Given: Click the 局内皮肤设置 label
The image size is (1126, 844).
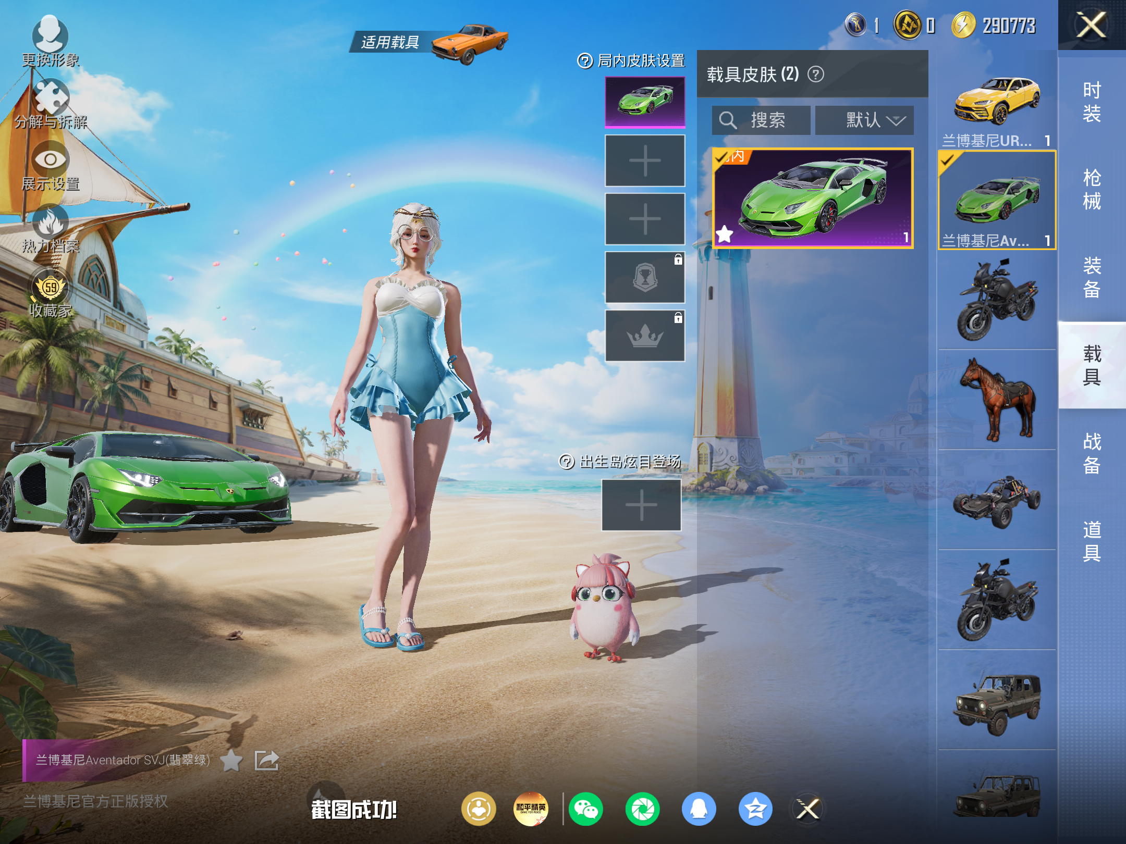Looking at the screenshot, I should (x=641, y=61).
